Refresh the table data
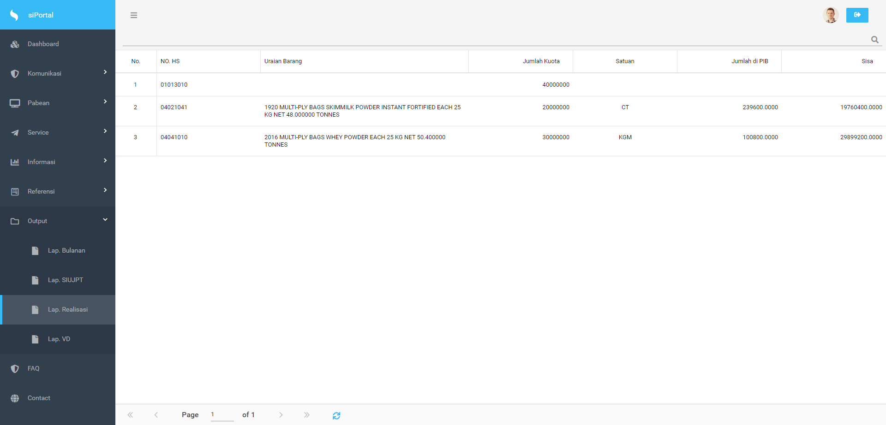Image resolution: width=886 pixels, height=425 pixels. pyautogui.click(x=336, y=415)
